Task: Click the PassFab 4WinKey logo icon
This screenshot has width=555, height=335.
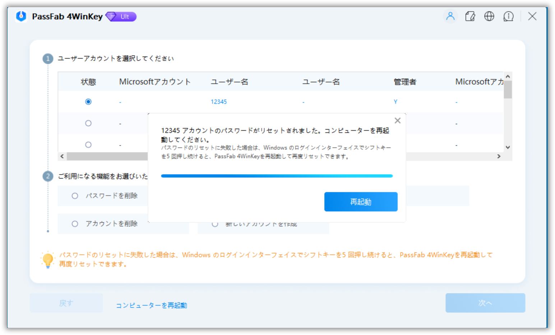Action: point(21,16)
